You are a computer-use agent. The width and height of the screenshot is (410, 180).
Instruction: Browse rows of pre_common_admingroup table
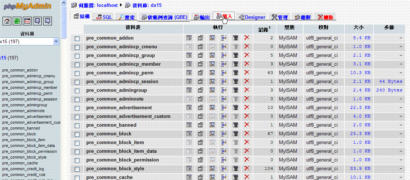tap(189, 90)
